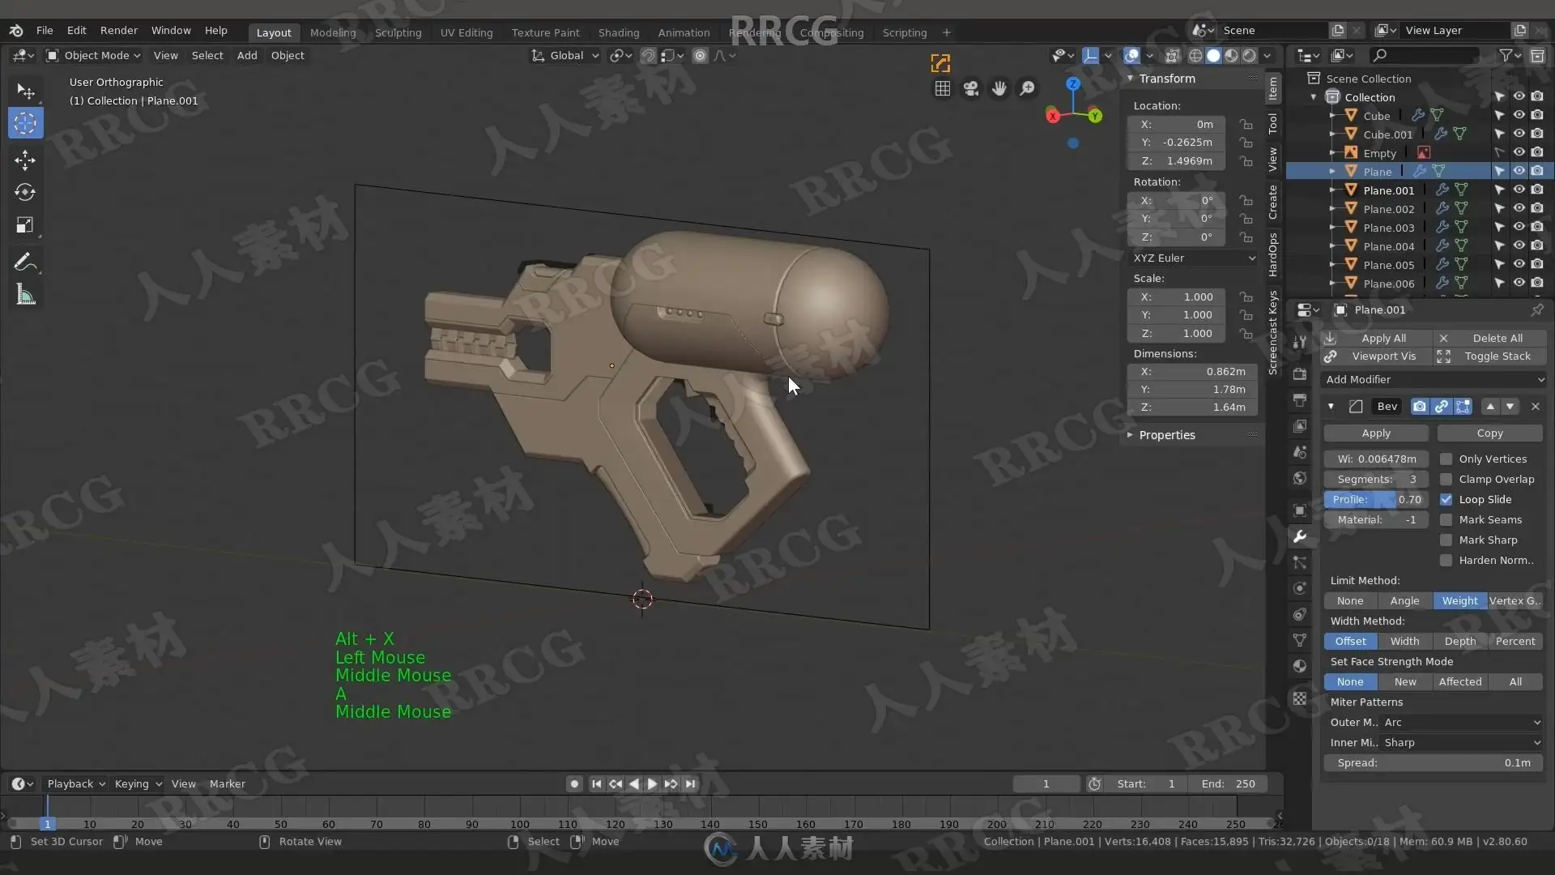Activate the Measure tool
The width and height of the screenshot is (1555, 875).
coord(25,295)
